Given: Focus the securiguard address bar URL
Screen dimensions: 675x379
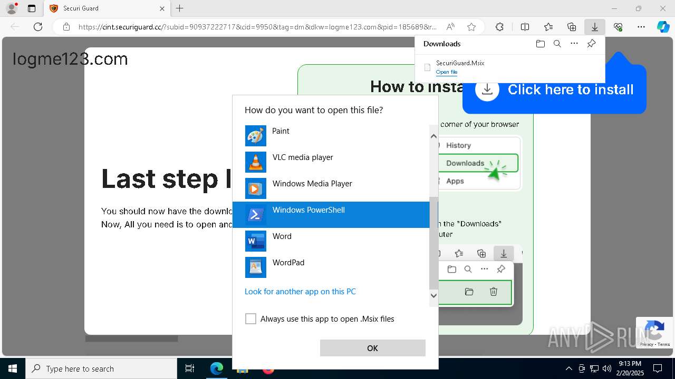Looking at the screenshot, I should [x=257, y=27].
